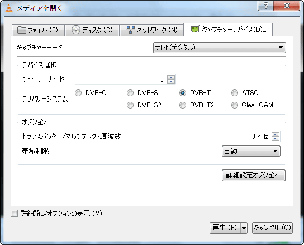
Task: Switch to the ファイル (F) tab
Action: 38,30
